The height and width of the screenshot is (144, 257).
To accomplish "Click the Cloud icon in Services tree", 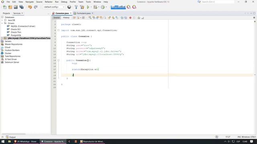I will [x=2, y=47].
